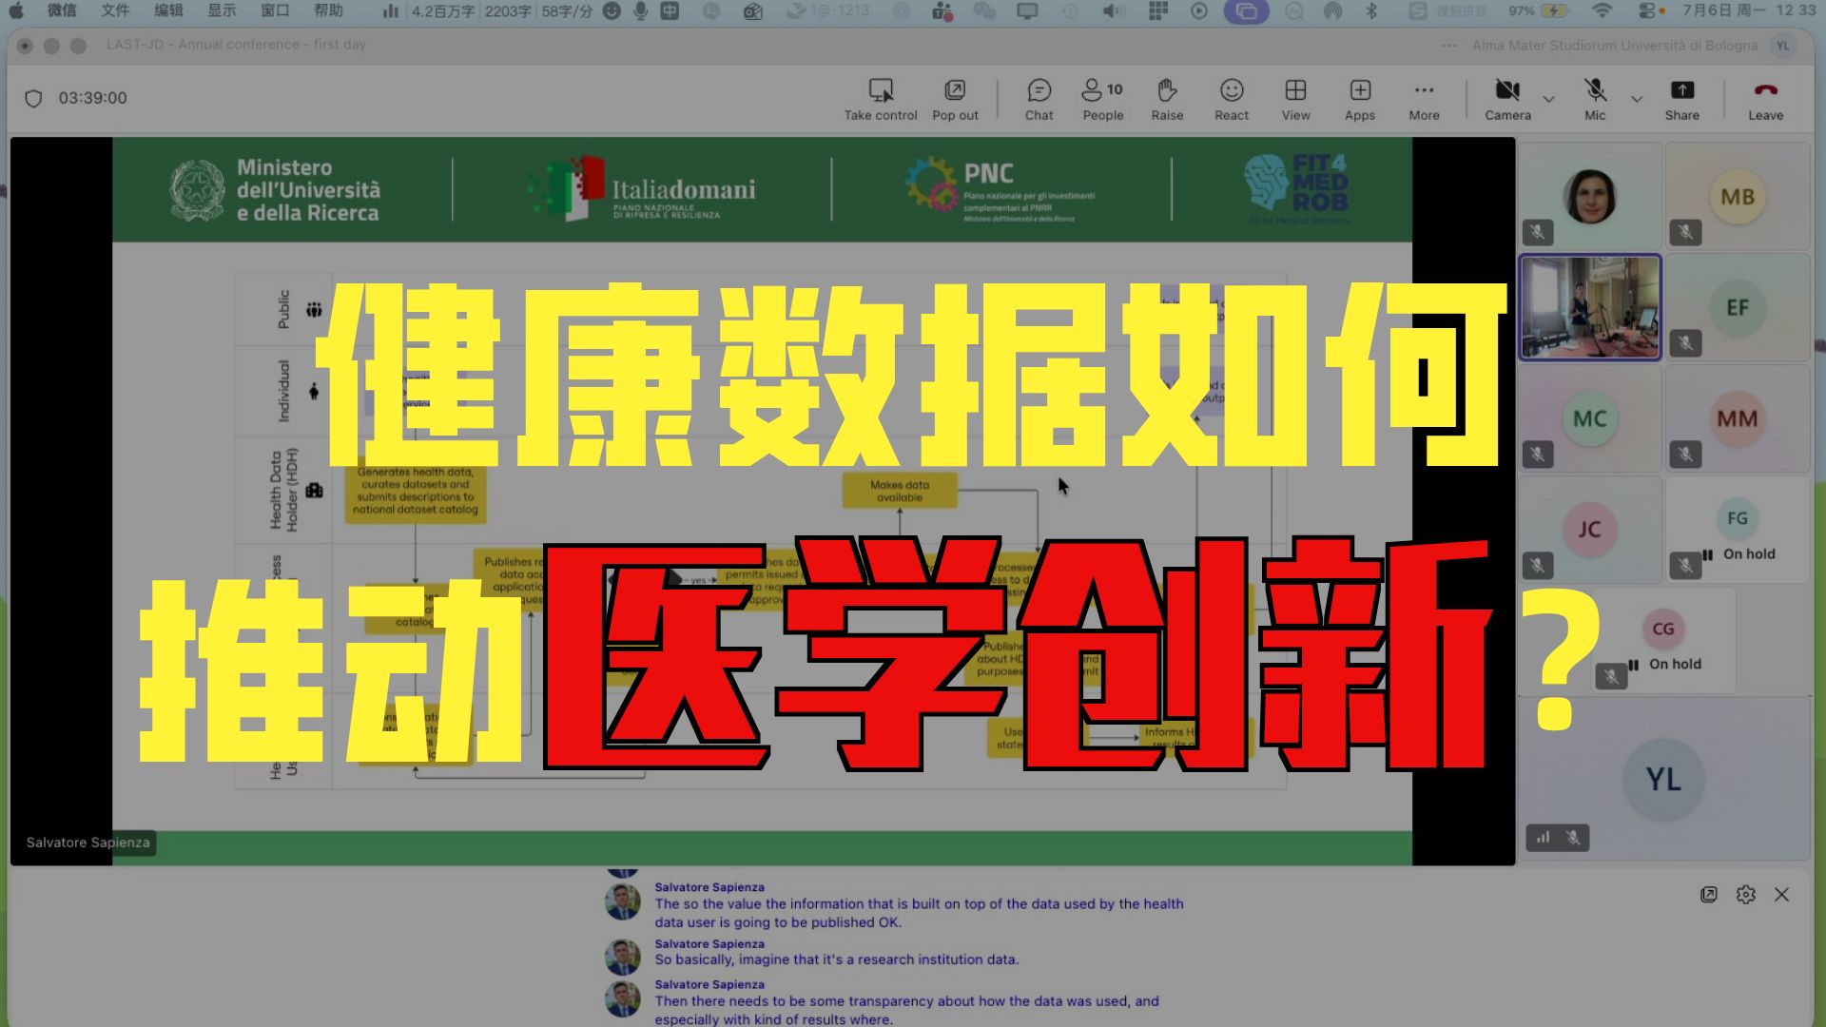Open the React emoji picker

coord(1232,100)
